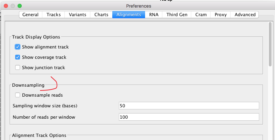The height and width of the screenshot is (140, 275).
Task: Click the Number of reads per window field
Action: click(189, 117)
